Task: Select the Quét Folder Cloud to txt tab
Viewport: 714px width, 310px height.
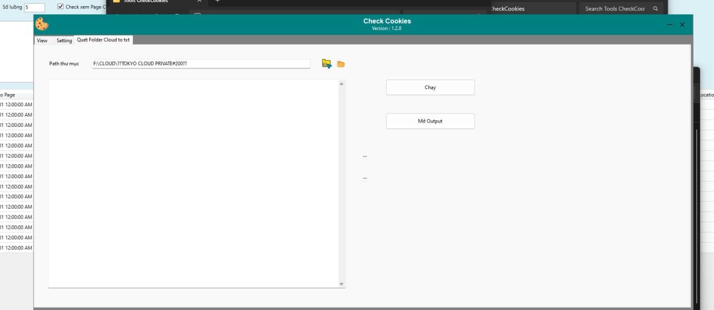Action: click(103, 40)
